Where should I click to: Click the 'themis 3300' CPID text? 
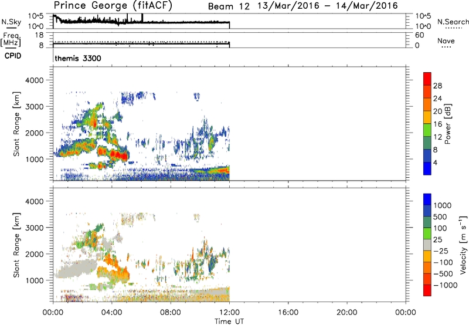coord(78,58)
